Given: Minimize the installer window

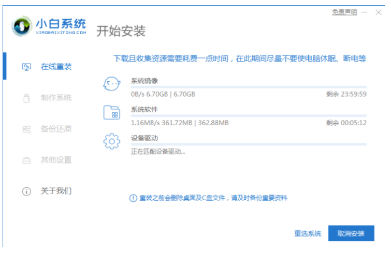Looking at the screenshot, I should click(365, 12).
